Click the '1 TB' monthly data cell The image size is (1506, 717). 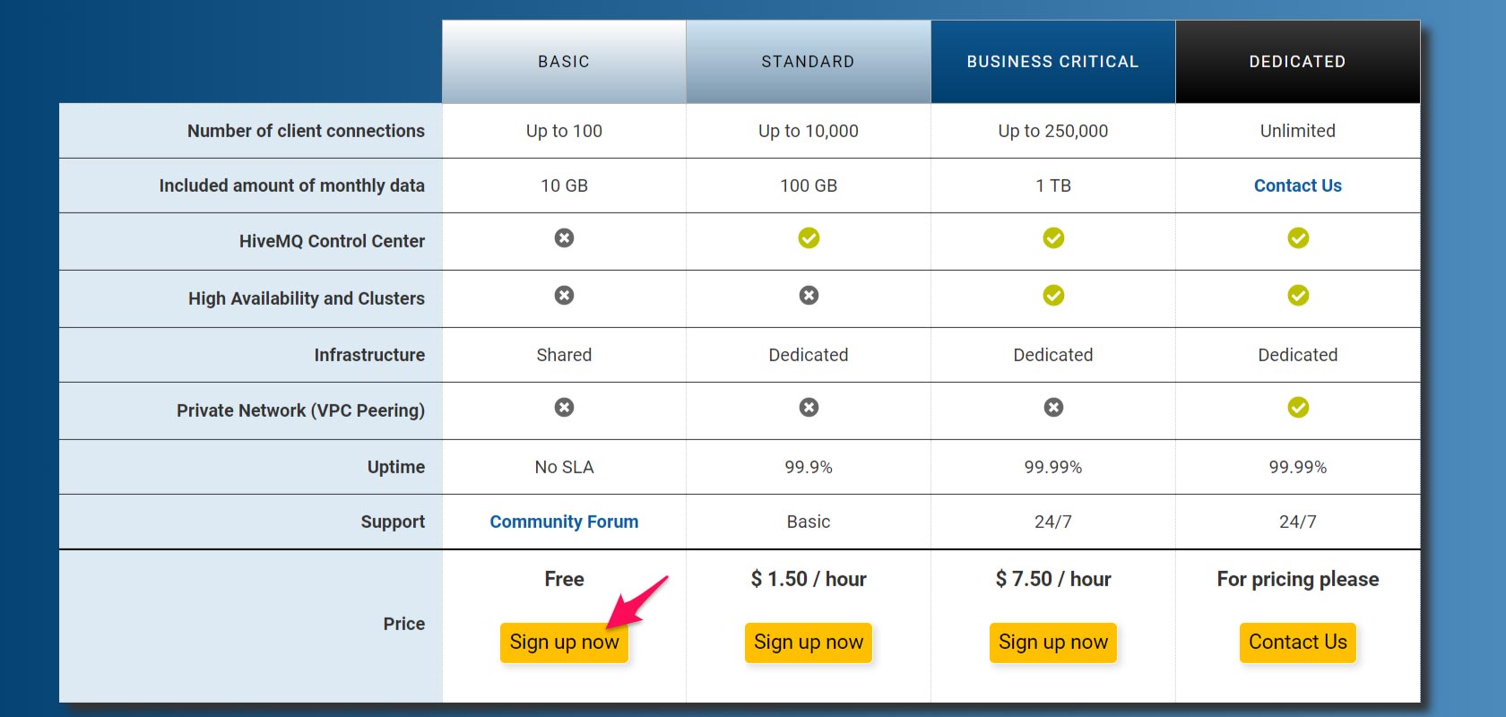click(x=1053, y=186)
